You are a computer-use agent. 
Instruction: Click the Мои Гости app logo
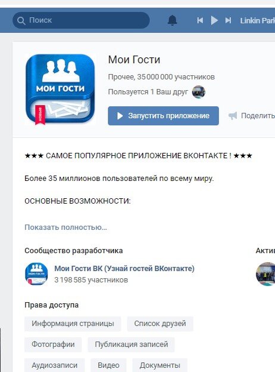tap(60, 89)
